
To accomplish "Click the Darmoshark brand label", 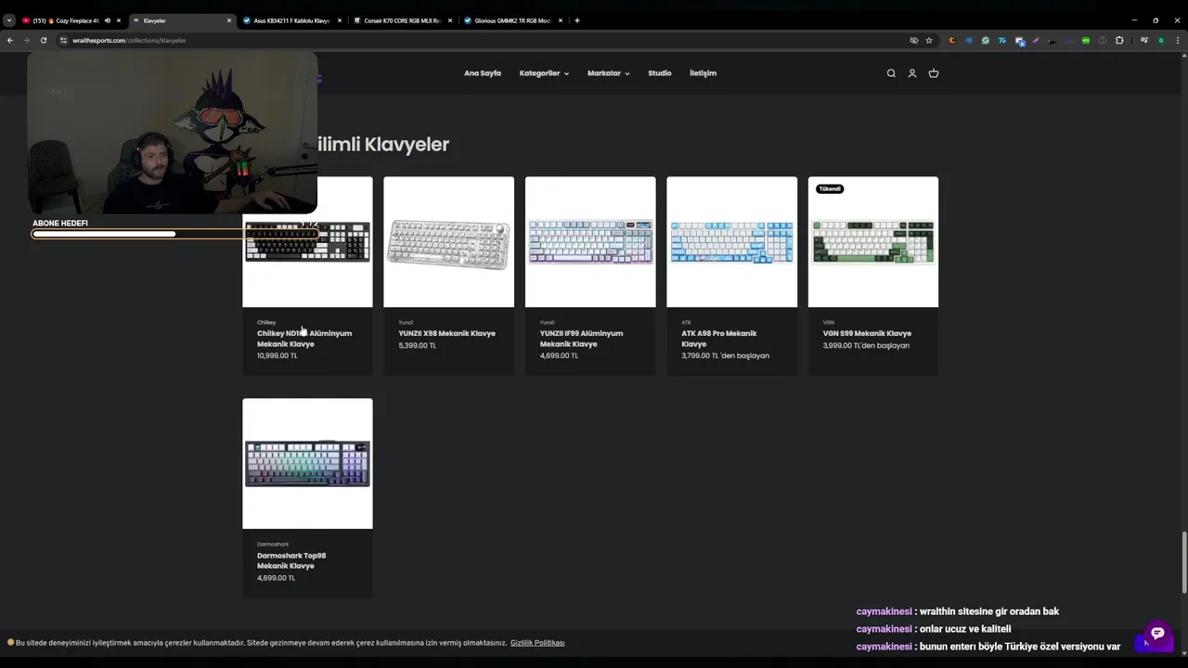I will pyautogui.click(x=273, y=544).
